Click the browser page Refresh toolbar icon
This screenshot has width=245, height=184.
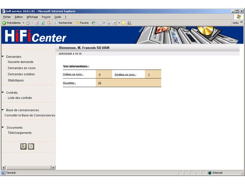[x=43, y=23]
